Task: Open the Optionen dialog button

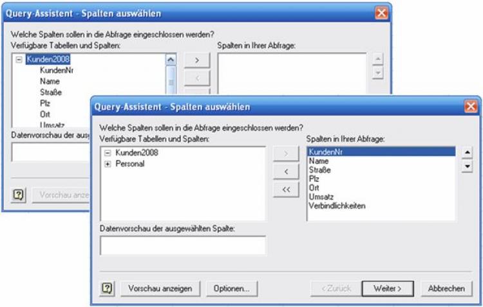Action: (x=232, y=288)
